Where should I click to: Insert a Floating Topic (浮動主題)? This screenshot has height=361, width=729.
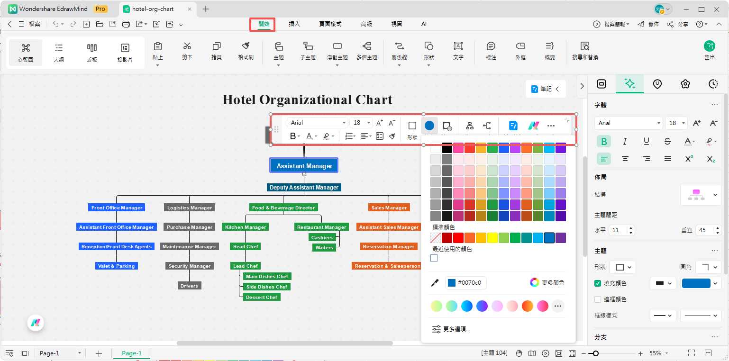[x=337, y=50]
